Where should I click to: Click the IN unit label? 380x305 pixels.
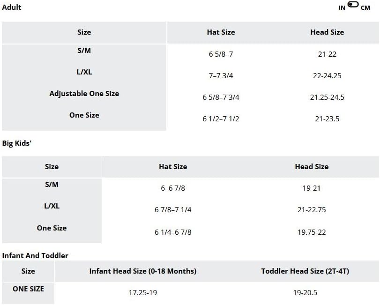tap(342, 8)
